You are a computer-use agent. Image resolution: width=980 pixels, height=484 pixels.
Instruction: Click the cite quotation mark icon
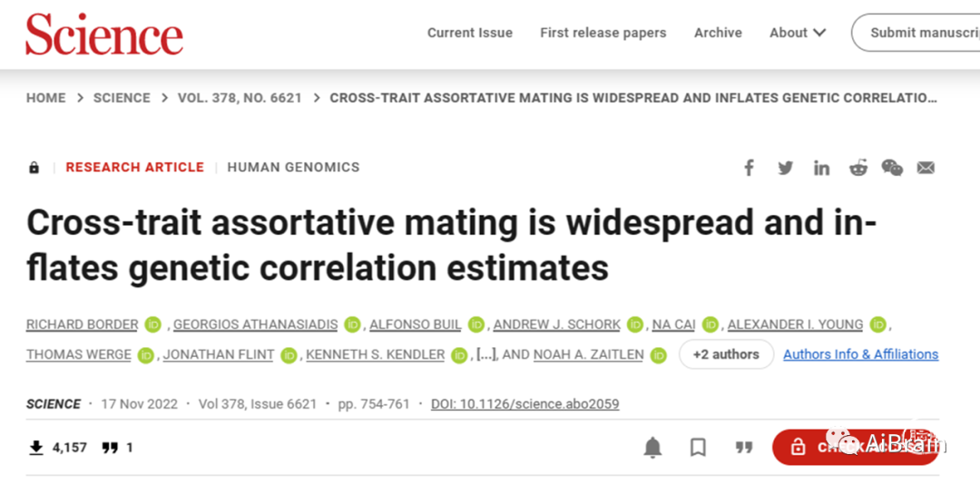click(x=744, y=447)
